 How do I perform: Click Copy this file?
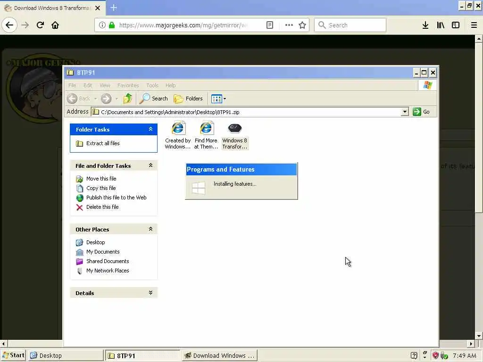click(101, 188)
